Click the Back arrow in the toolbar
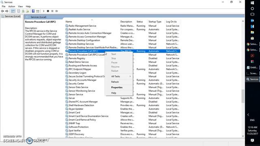The image size is (260, 146). (2, 11)
